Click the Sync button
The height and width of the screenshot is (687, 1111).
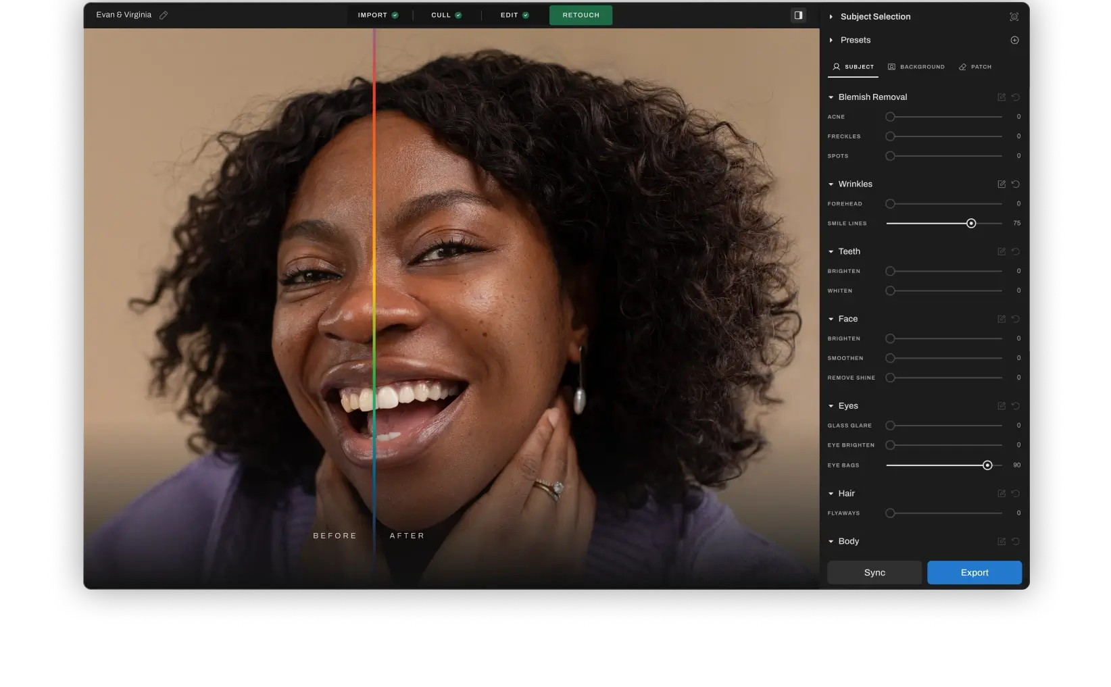[874, 572]
